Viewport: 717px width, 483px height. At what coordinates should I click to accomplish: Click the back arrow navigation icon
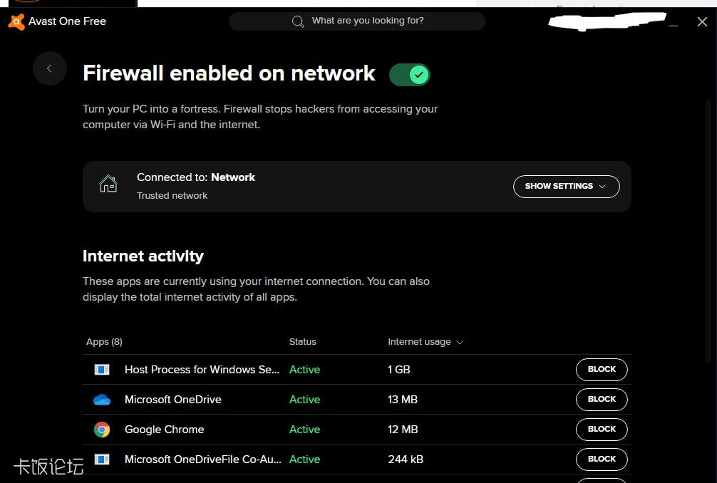(x=49, y=68)
